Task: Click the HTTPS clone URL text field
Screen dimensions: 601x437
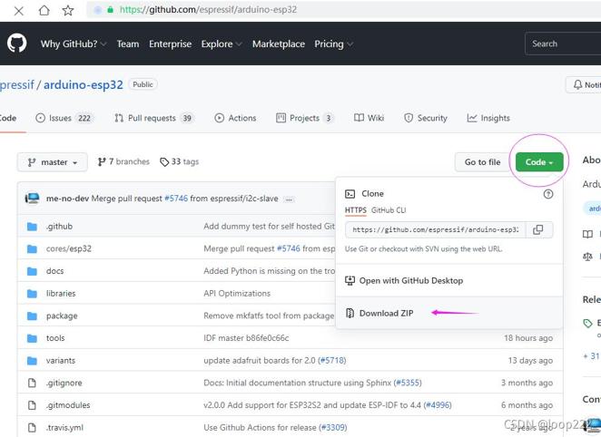Action: click(x=436, y=229)
